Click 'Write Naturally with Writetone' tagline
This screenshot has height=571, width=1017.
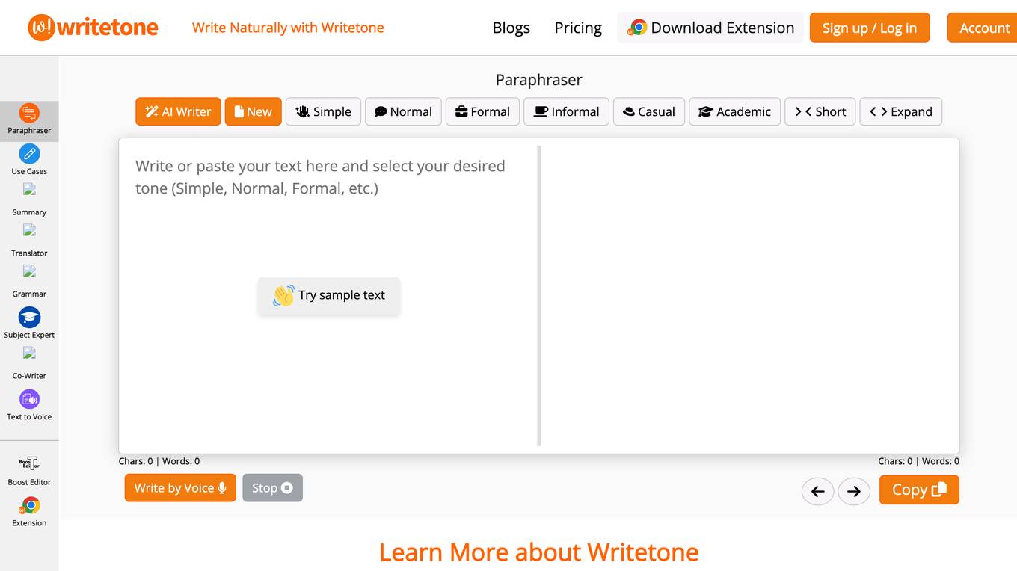288,28
